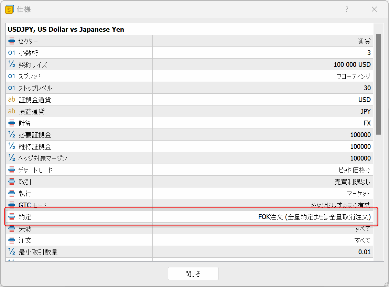Image resolution: width=389 pixels, height=287 pixels.
Task: Select the GTC モード row label
Action: pos(33,205)
